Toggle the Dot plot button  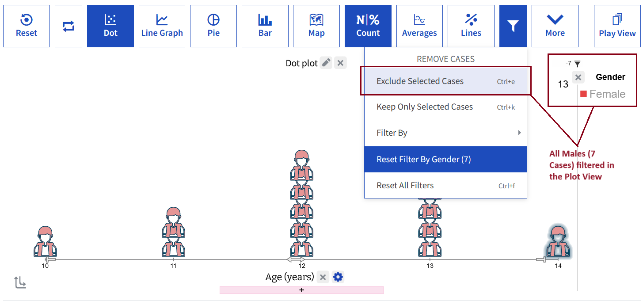tap(110, 26)
